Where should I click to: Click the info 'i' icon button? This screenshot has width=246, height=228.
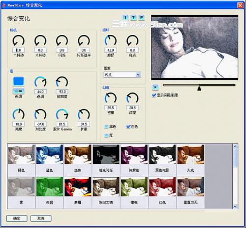click(125, 17)
